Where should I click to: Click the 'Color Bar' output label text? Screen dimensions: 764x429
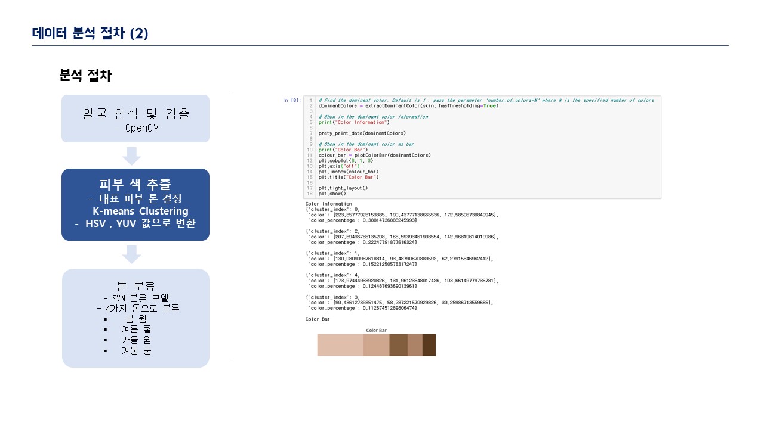(318, 319)
